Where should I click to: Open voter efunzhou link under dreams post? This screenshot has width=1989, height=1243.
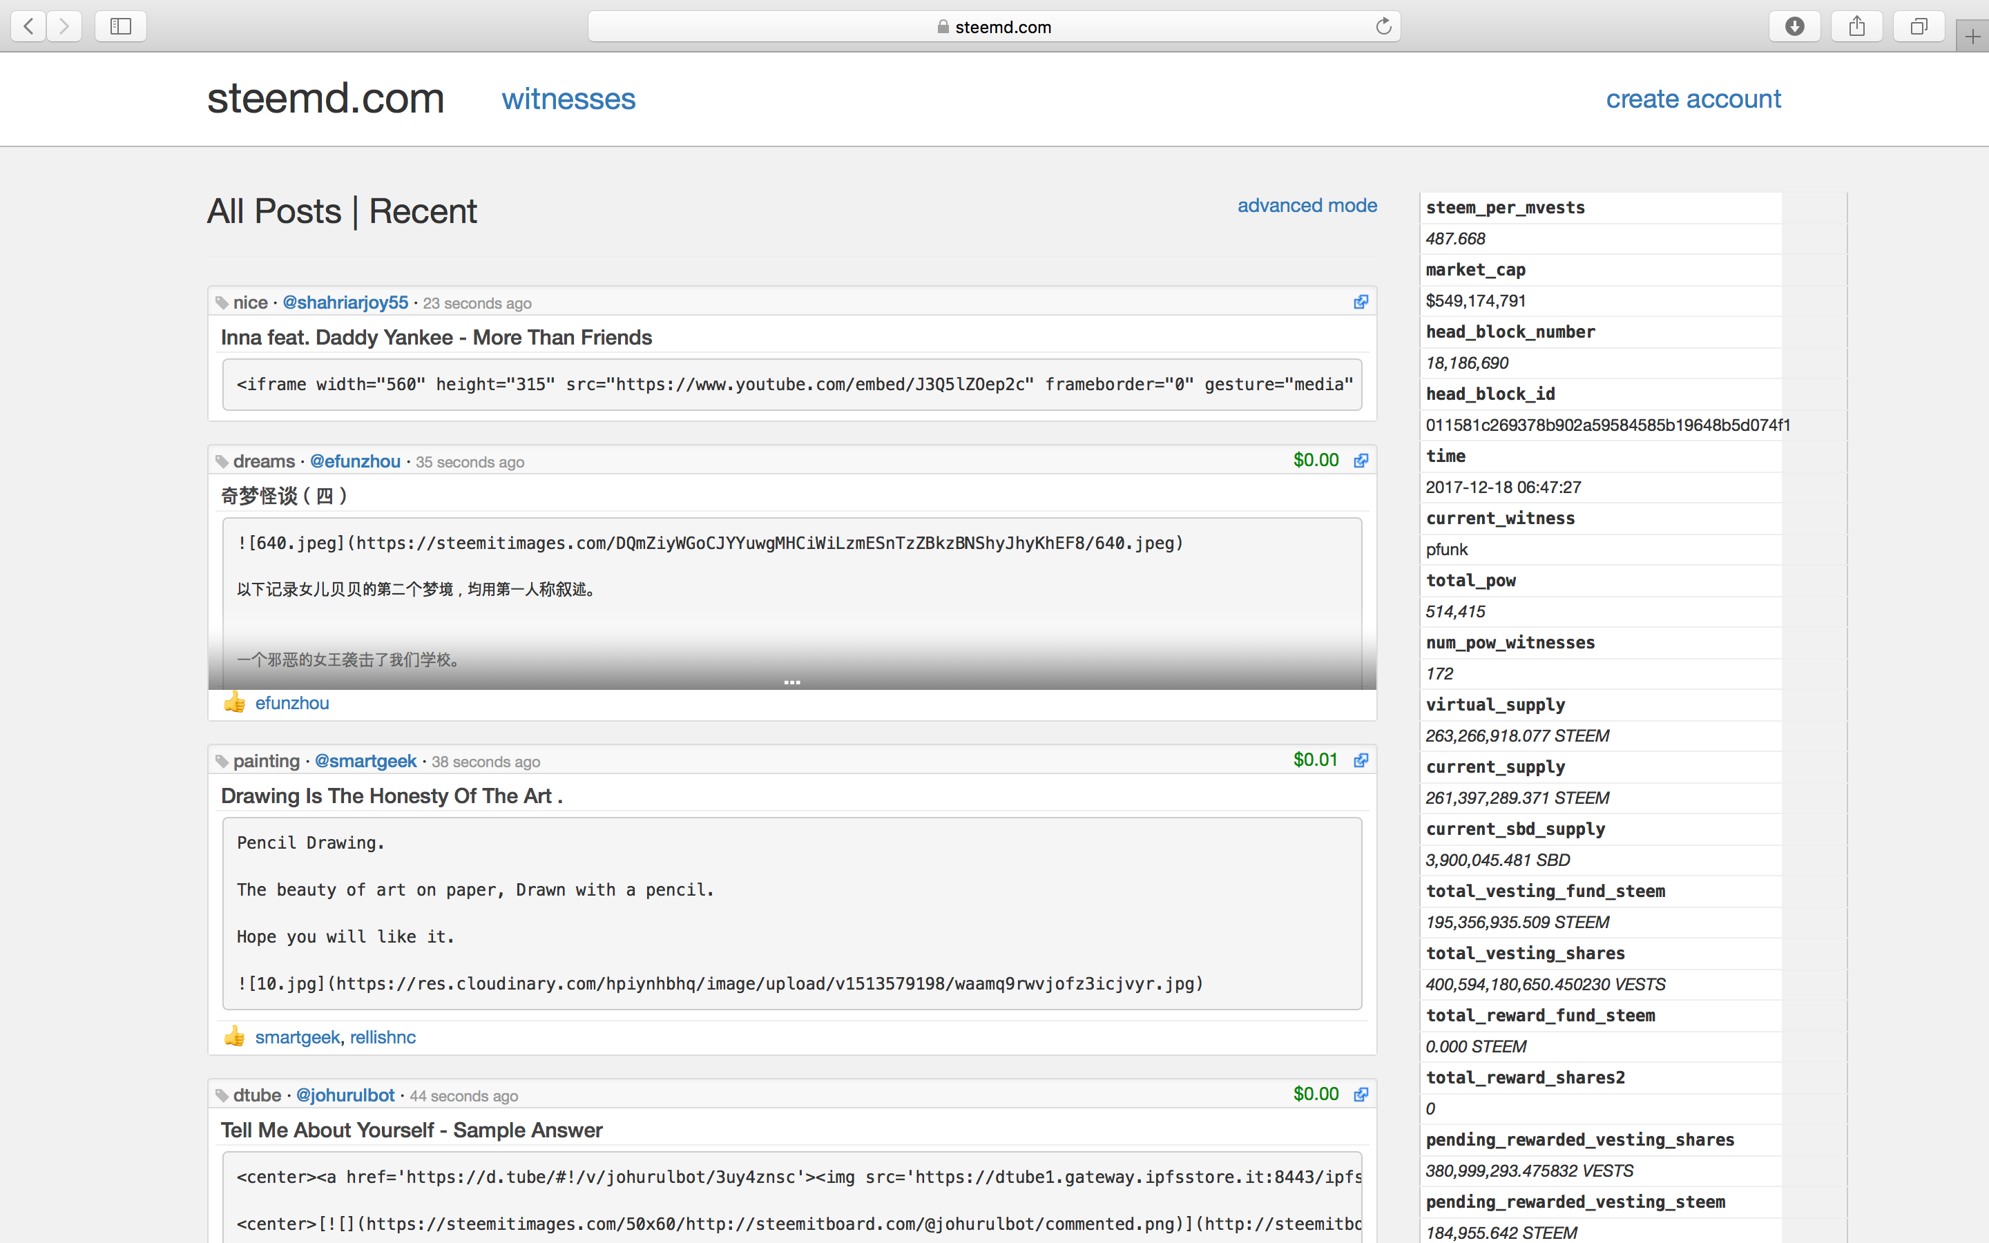[x=291, y=703]
